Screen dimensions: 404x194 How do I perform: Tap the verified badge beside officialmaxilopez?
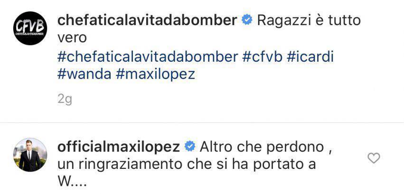pyautogui.click(x=189, y=147)
